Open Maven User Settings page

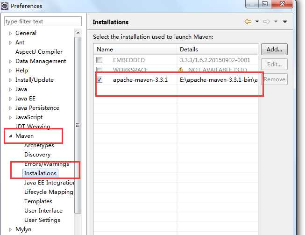[x=42, y=220]
